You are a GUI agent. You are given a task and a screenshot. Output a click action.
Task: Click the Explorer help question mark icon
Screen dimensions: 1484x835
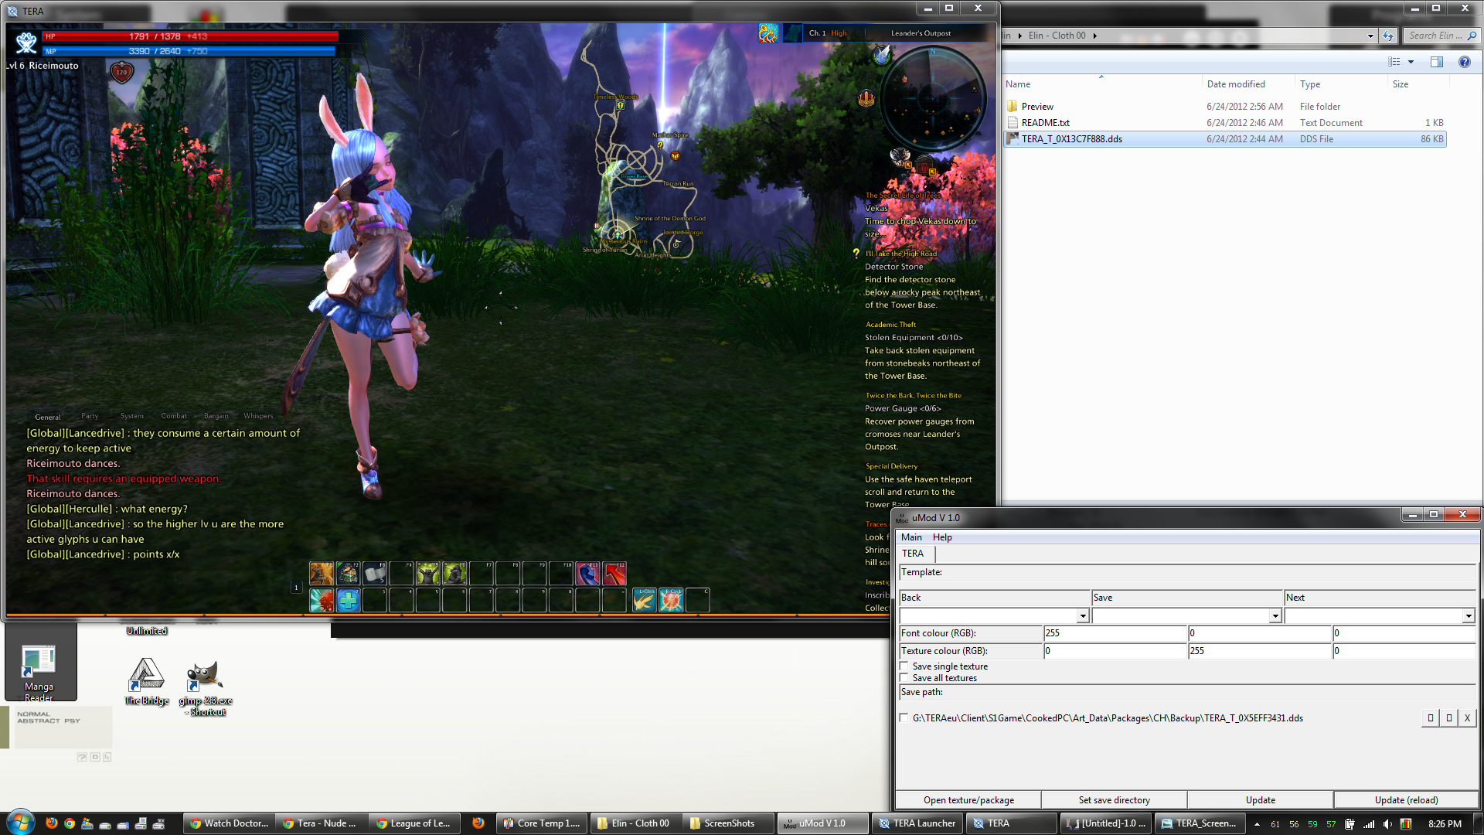(1464, 62)
